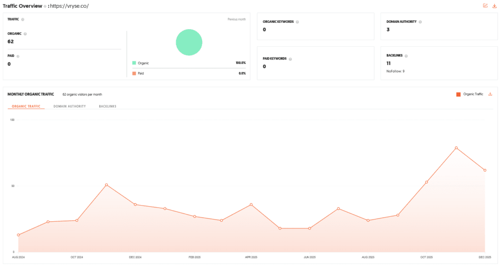The image size is (500, 267).
Task: Select the DEC 2025 data point
Action: tap(485, 170)
